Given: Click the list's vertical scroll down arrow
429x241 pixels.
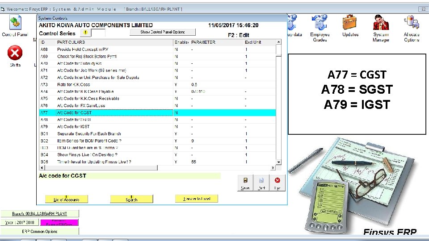Looking at the screenshot, I should (278, 162).
